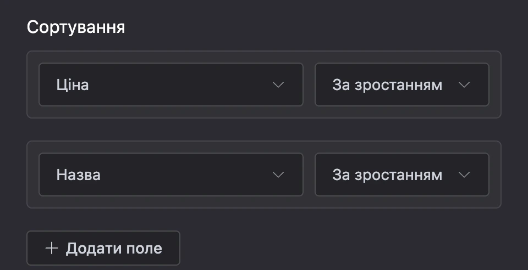This screenshot has width=528, height=270.
Task: Open the sort order dropdown for Назва
Action: pyautogui.click(x=402, y=175)
